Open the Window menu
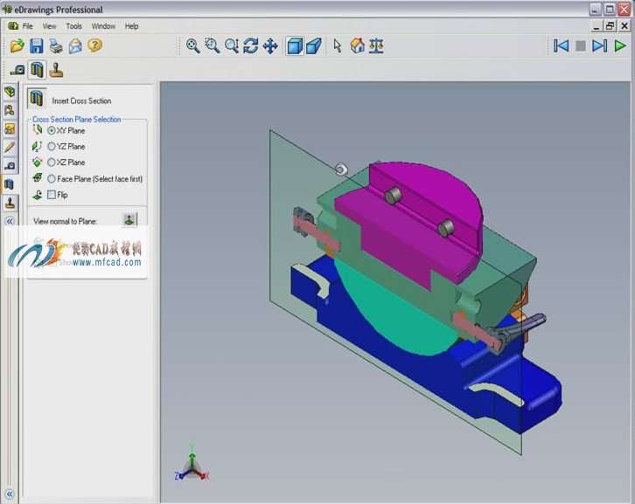635x504 pixels. click(103, 26)
